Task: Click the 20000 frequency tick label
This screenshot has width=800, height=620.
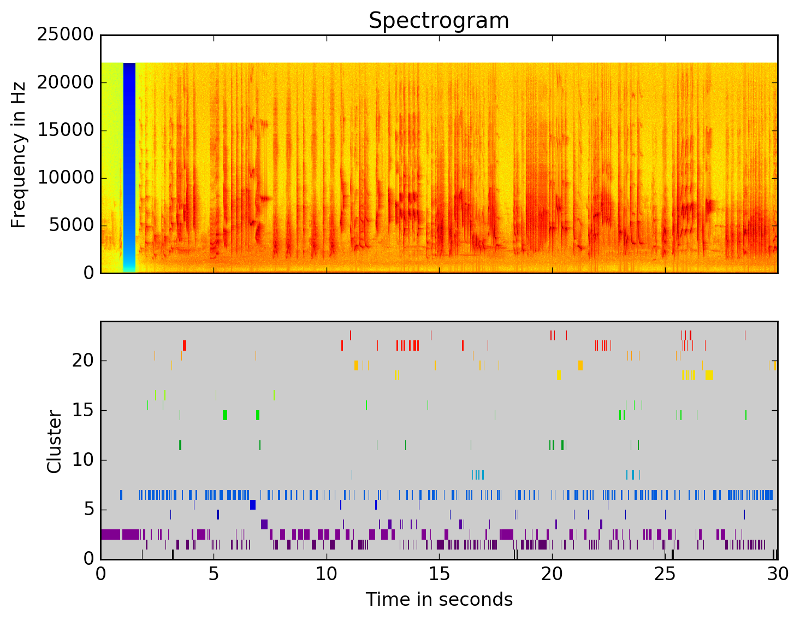Action: [x=65, y=82]
